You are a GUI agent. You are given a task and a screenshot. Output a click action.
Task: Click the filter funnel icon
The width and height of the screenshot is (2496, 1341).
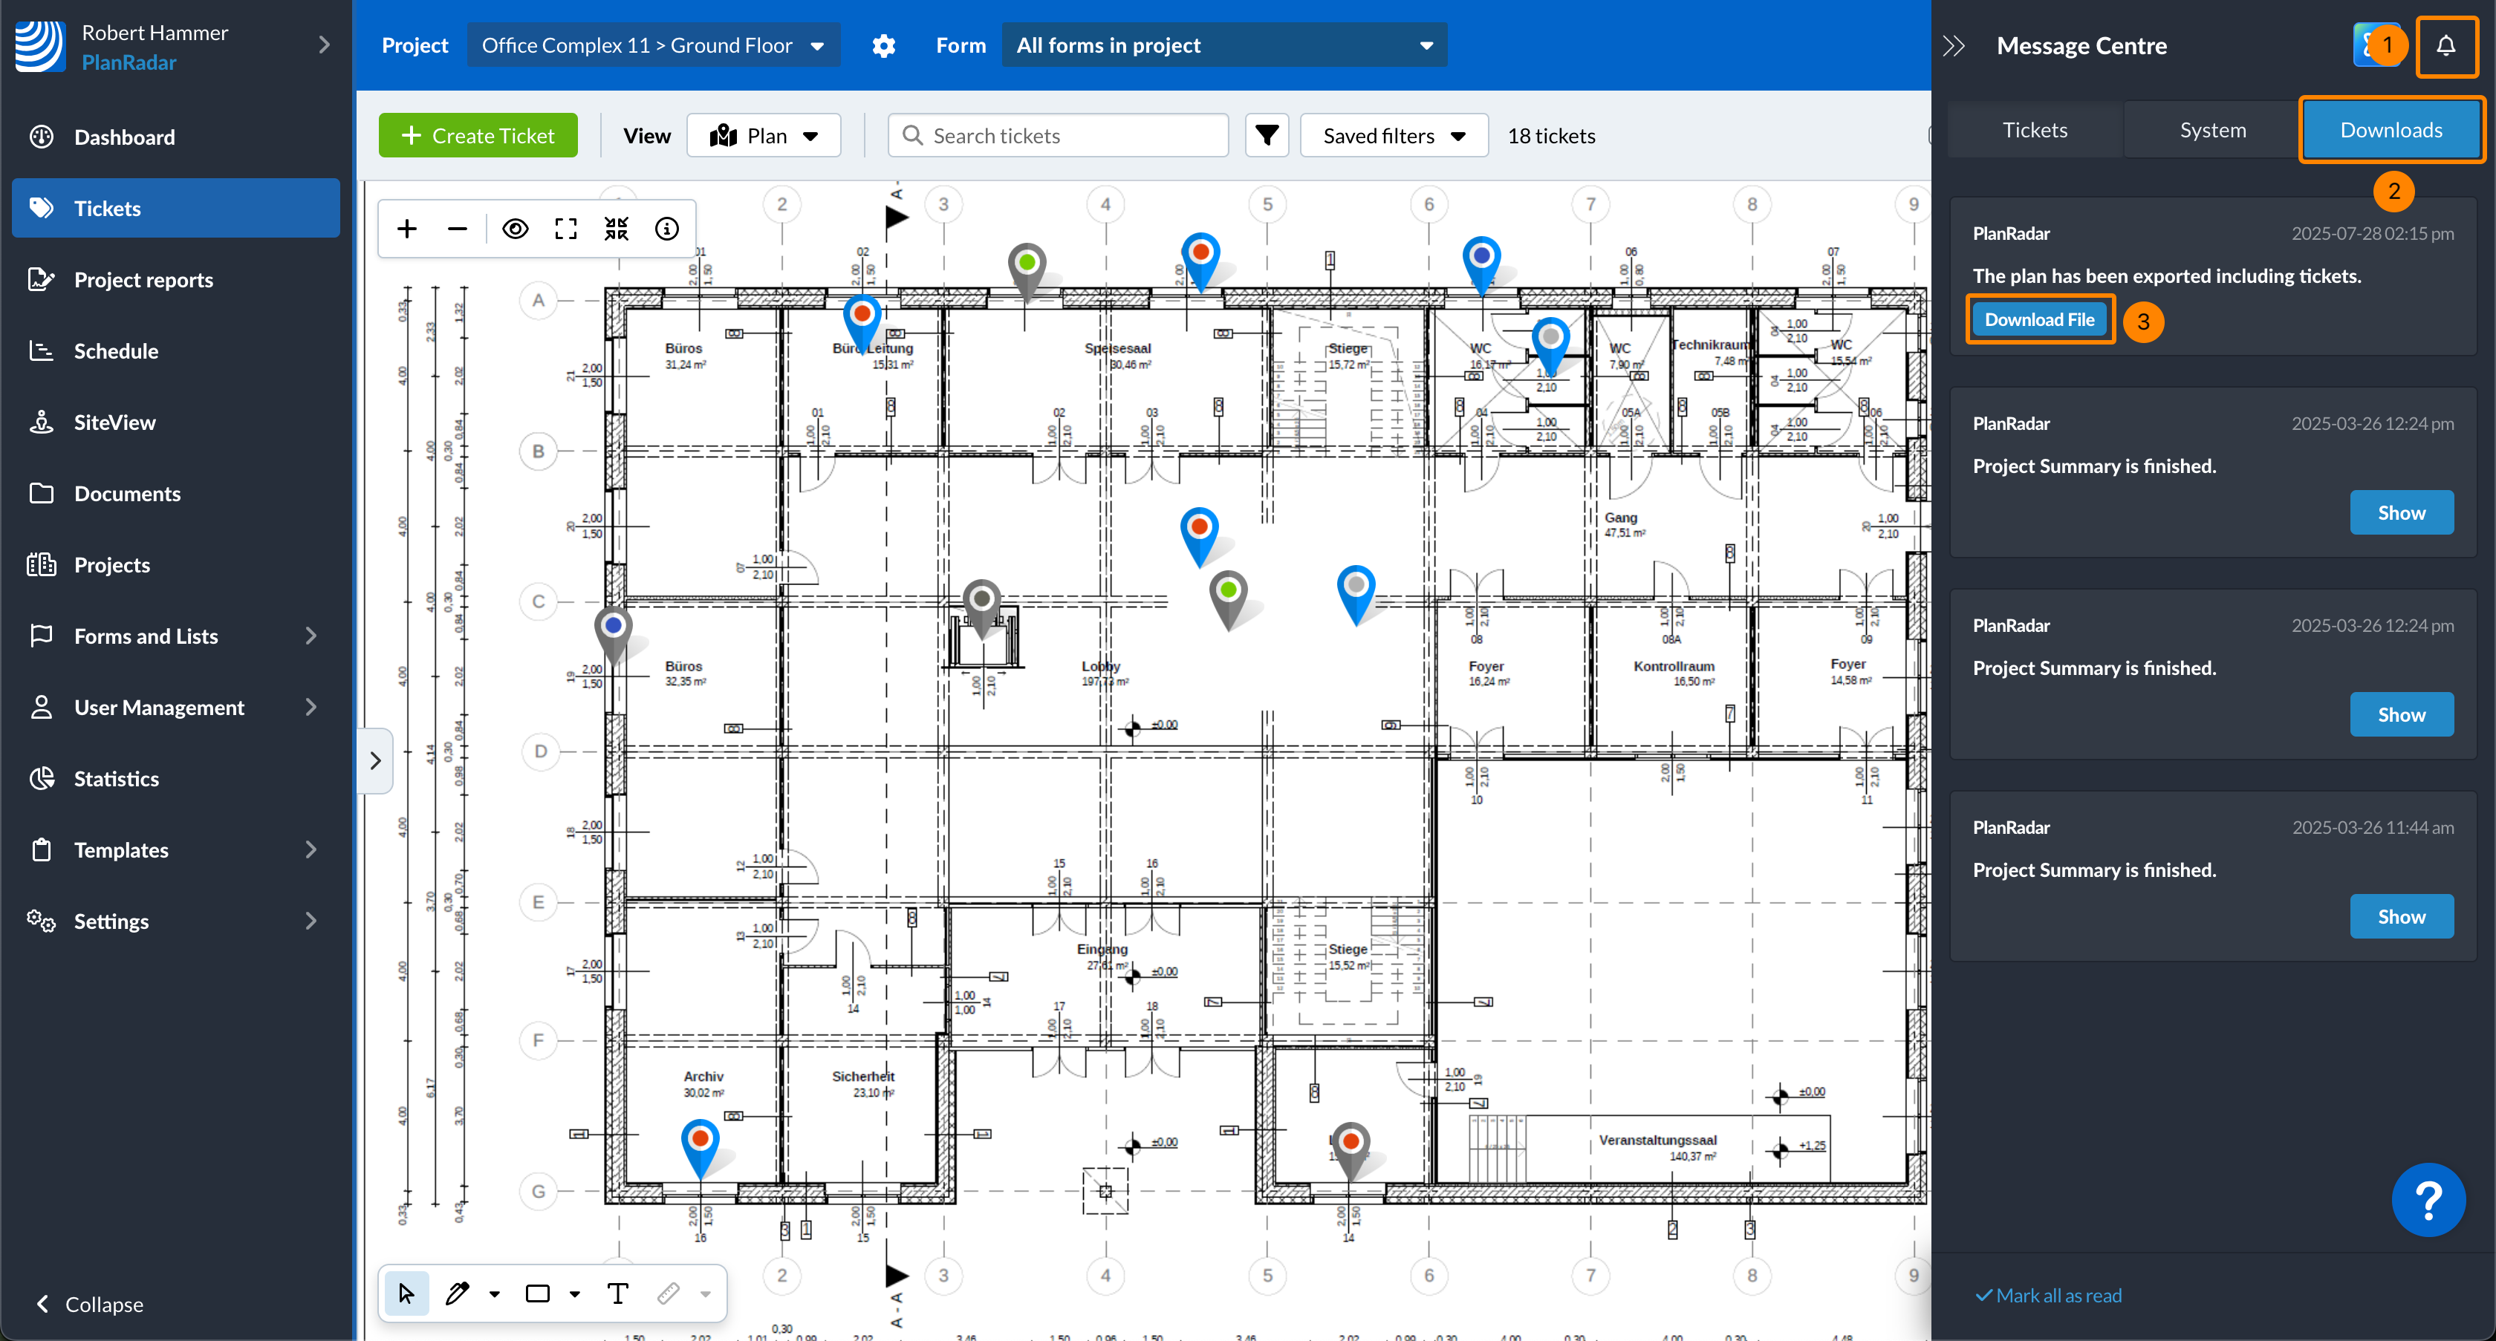1267,136
